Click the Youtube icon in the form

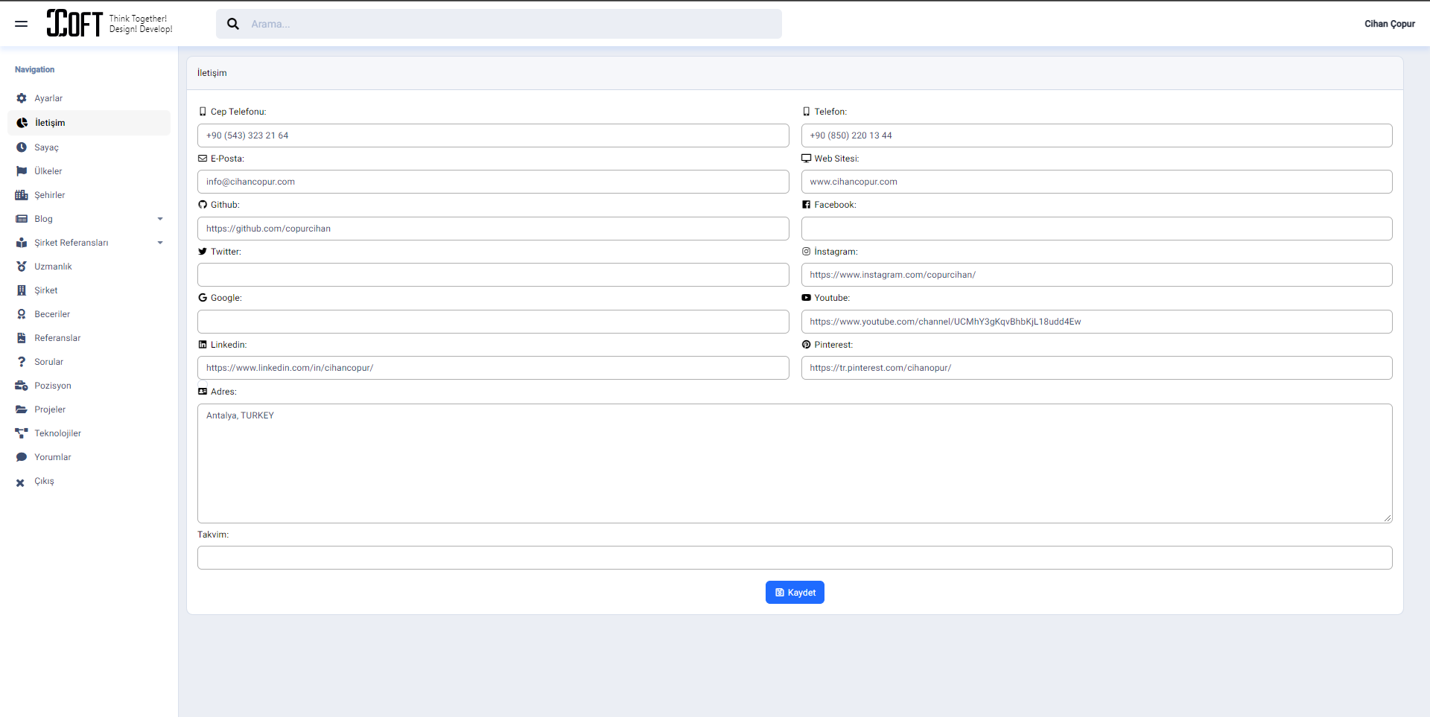(805, 298)
